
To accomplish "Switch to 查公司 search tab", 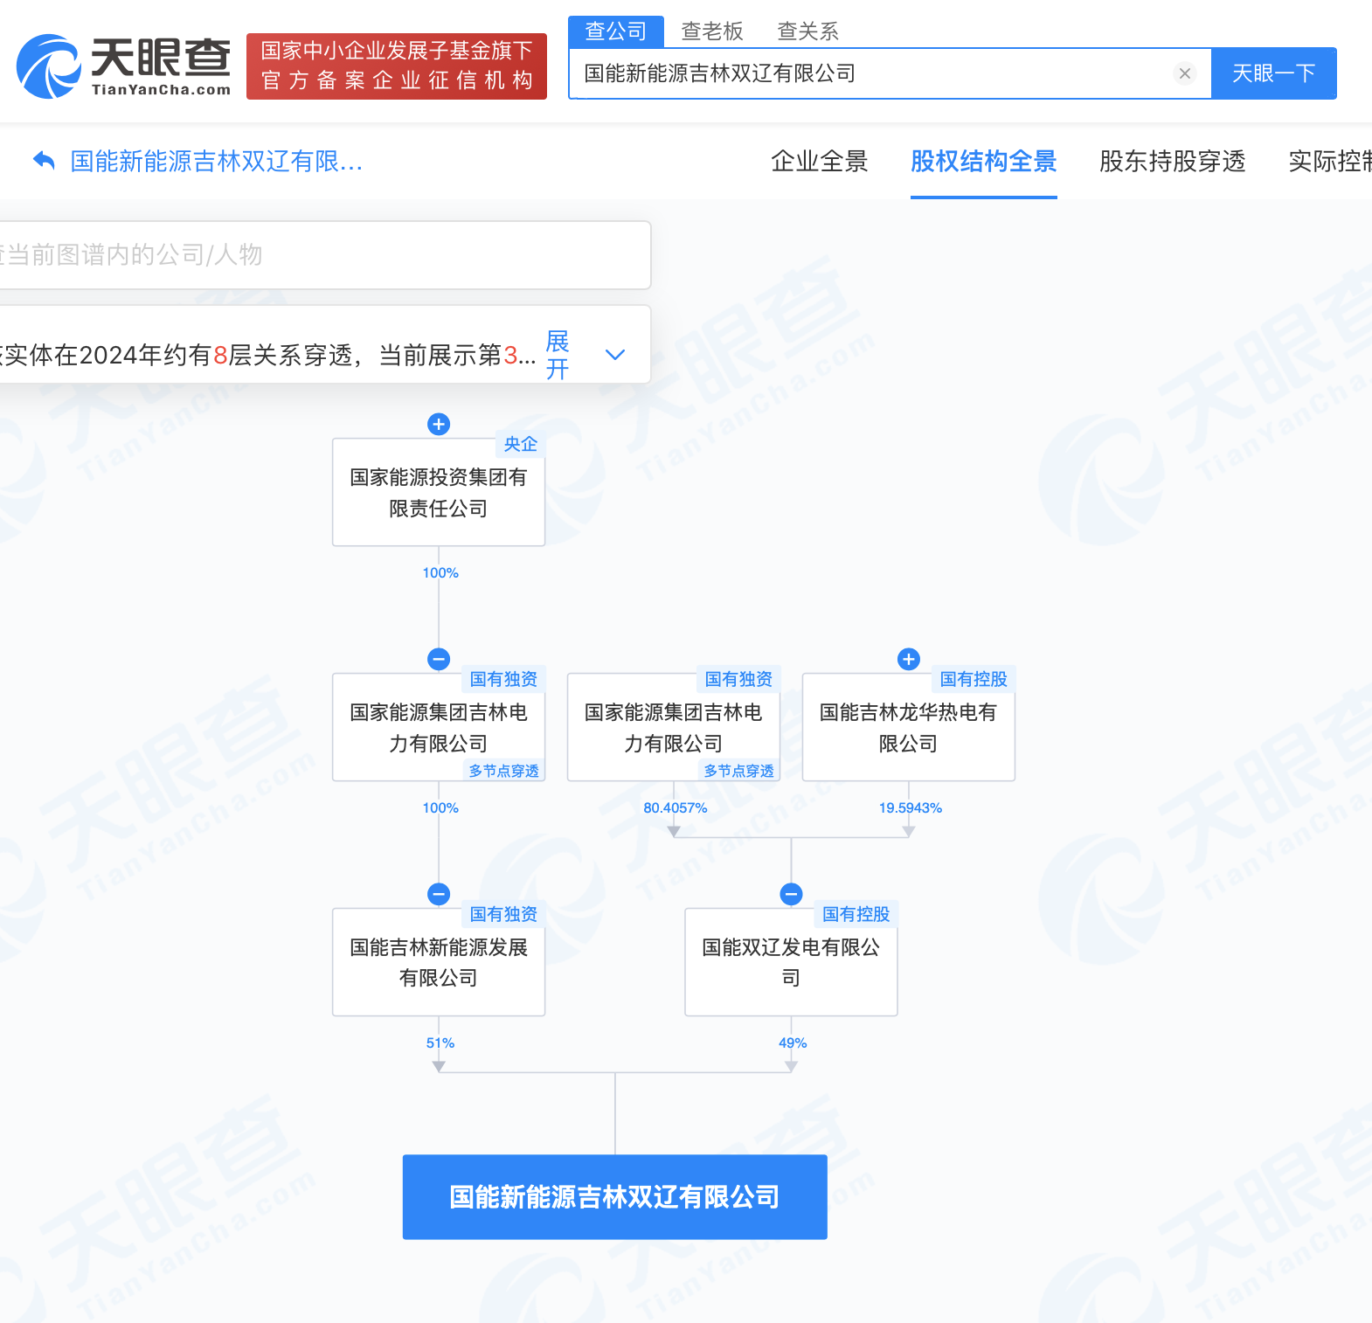I will (616, 31).
